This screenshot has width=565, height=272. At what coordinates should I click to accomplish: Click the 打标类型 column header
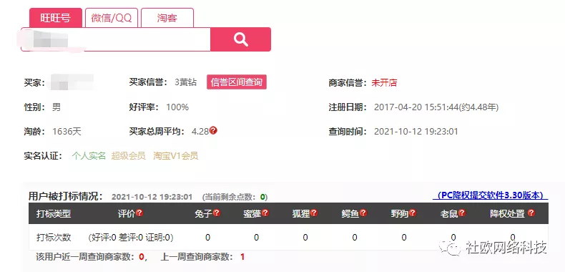click(x=54, y=213)
